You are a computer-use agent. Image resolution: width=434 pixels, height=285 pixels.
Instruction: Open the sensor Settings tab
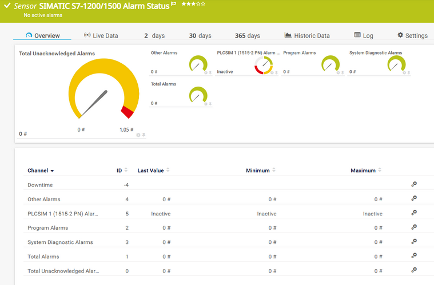[412, 35]
